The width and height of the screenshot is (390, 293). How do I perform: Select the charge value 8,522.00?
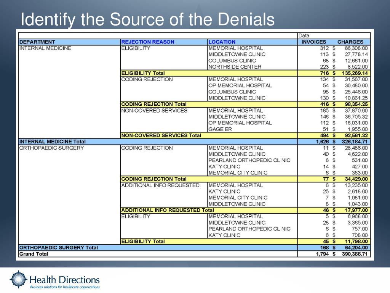coord(357,67)
